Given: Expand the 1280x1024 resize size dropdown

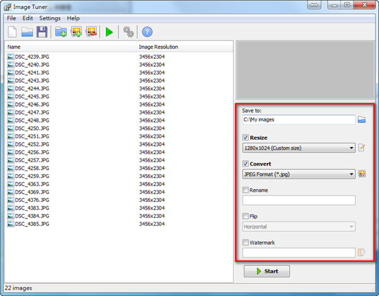Looking at the screenshot, I should [x=299, y=148].
